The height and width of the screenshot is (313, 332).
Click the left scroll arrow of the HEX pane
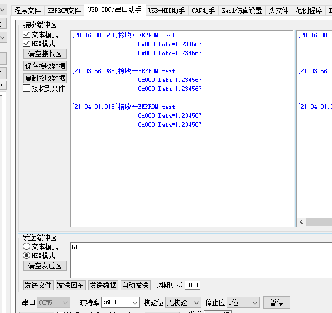[x=301, y=221]
